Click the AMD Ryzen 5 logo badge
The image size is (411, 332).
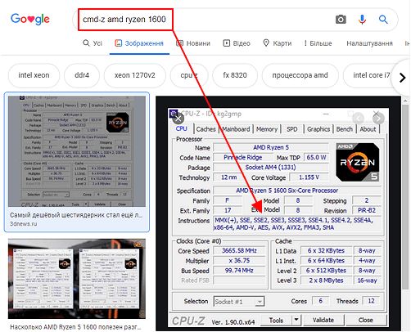358,163
